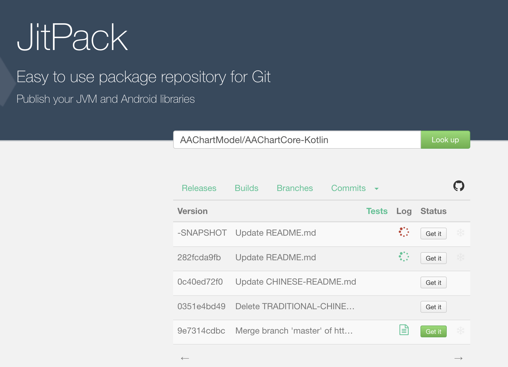
Task: Switch to the Branches tab
Action: click(294, 188)
